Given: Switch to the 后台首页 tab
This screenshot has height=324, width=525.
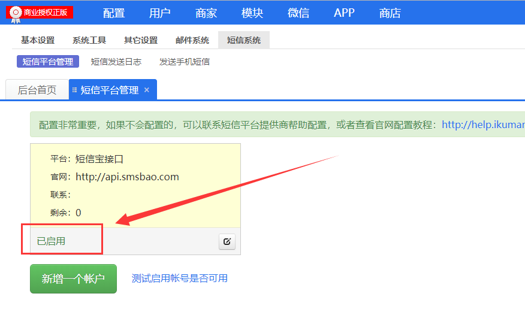Looking at the screenshot, I should pyautogui.click(x=37, y=90).
